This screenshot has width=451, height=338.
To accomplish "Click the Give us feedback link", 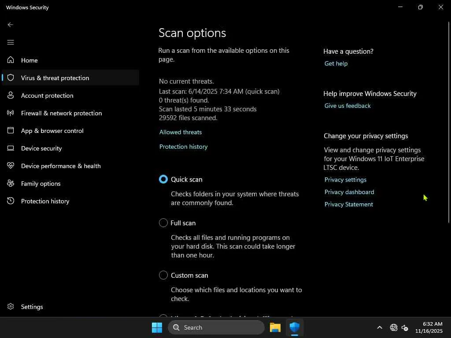I will pyautogui.click(x=347, y=106).
